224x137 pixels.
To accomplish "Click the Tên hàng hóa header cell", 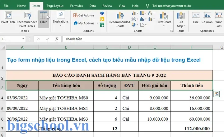I will [66, 85].
